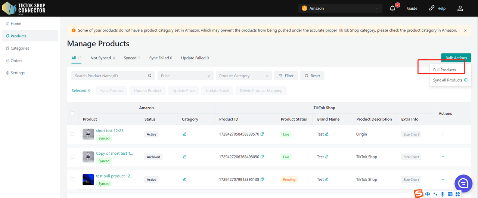
Task: Click info icon beside Sync all Products
Action: (x=466, y=80)
